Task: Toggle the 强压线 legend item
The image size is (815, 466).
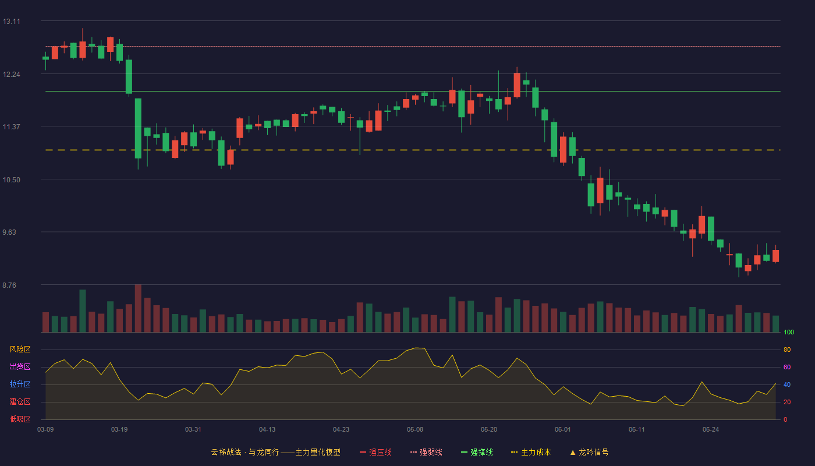Action: coord(375,452)
